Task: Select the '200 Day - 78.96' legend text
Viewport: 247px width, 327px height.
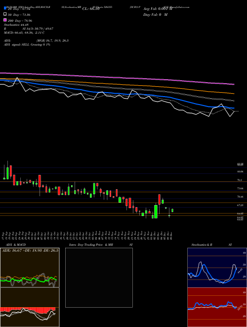Action: pos(20,21)
